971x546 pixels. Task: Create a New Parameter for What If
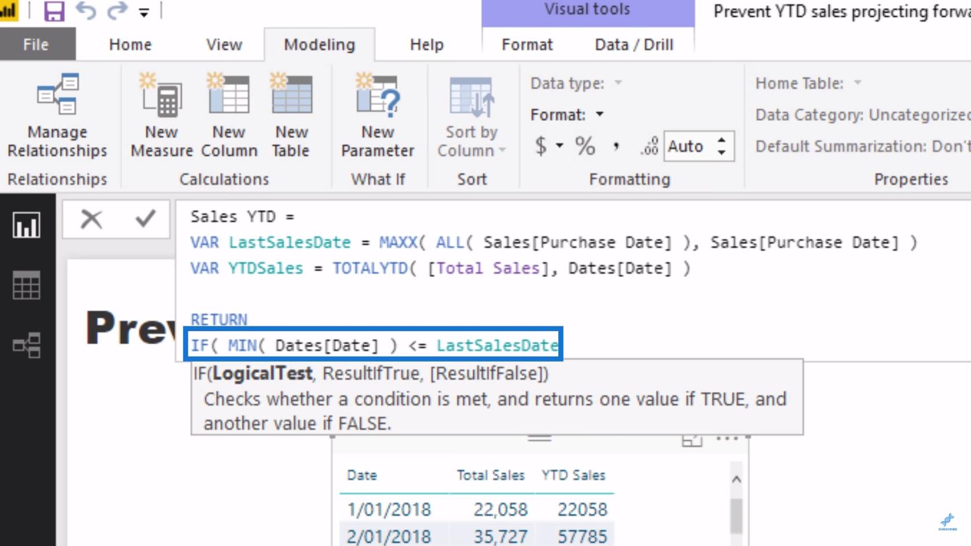tap(378, 116)
